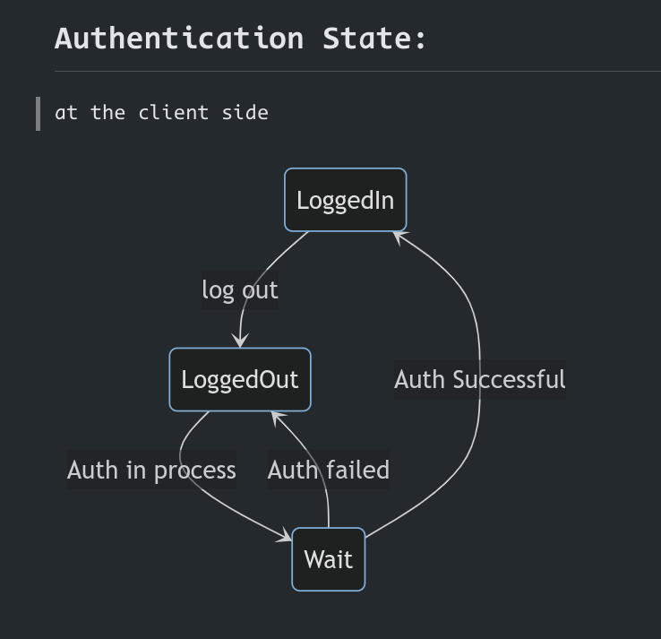Select the 'Auth failed' edge label

(329, 470)
